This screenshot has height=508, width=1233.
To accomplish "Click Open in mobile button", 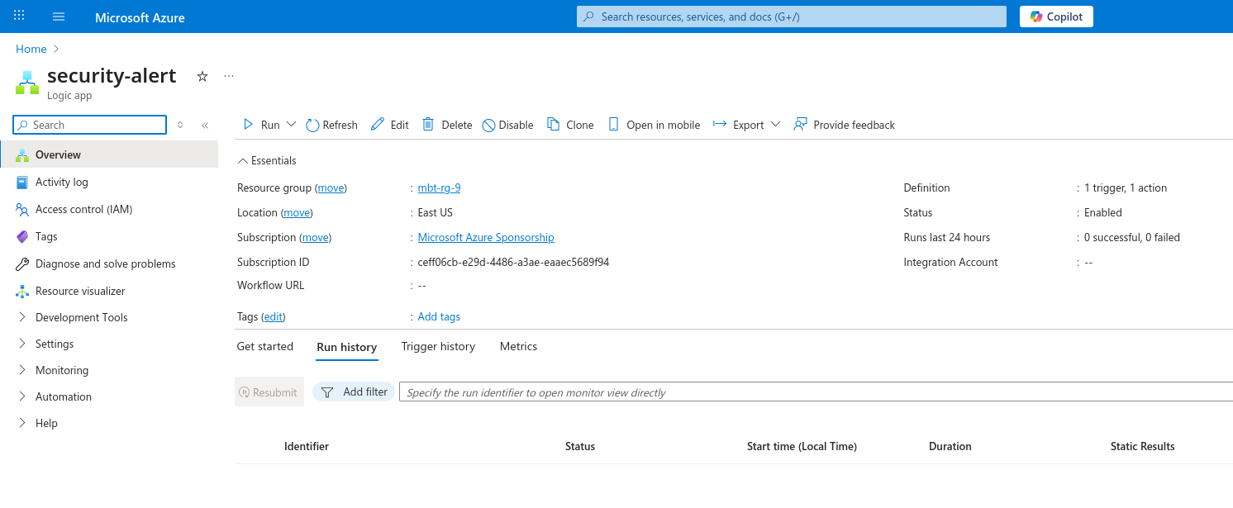I will coord(655,125).
